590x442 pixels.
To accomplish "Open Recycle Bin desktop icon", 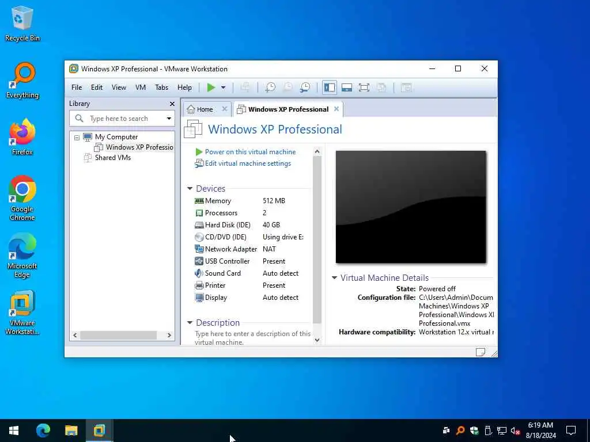I will click(x=22, y=24).
